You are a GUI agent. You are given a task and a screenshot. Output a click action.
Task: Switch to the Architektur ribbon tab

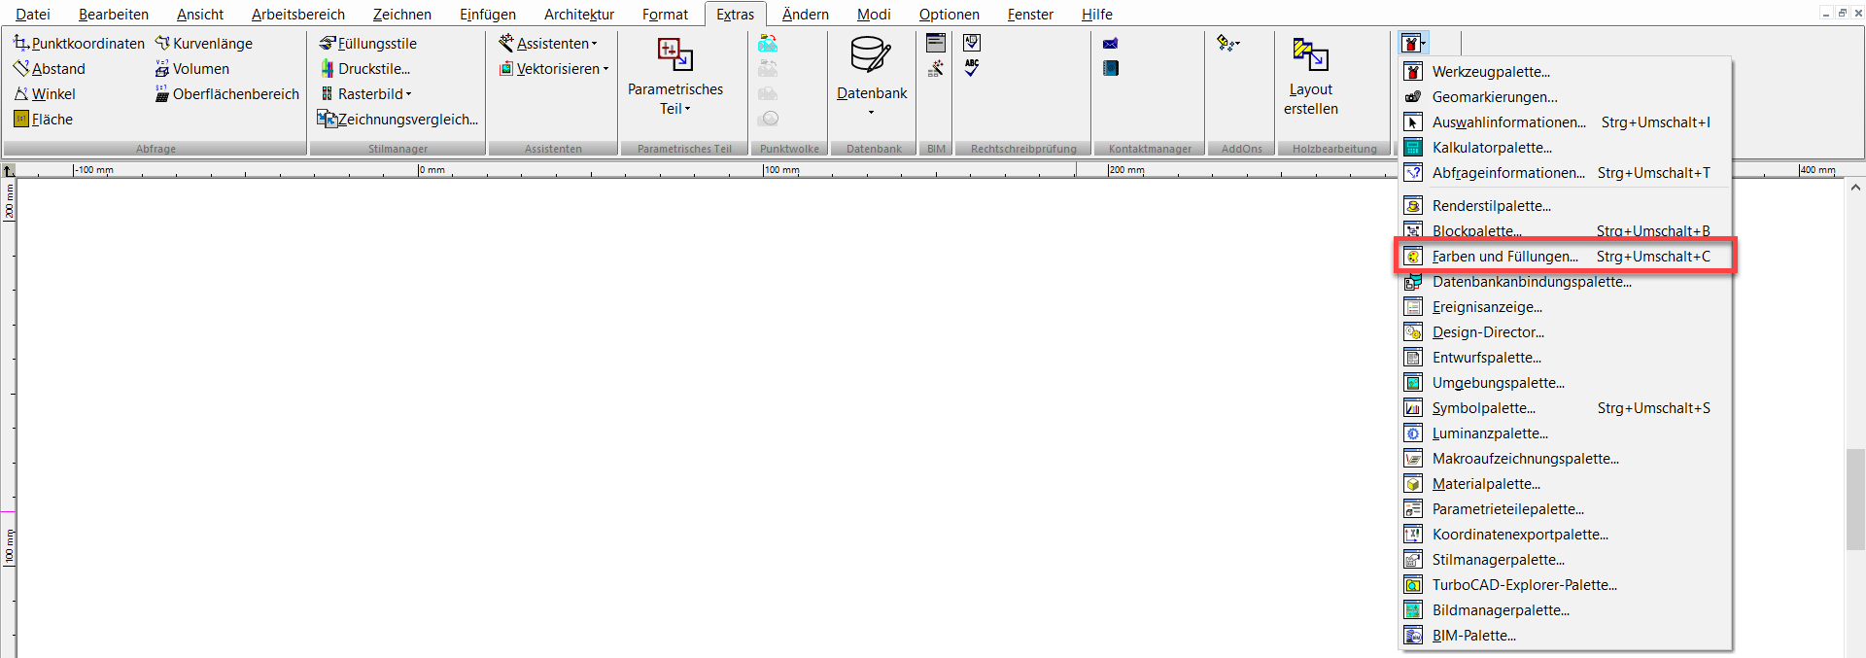pos(579,15)
